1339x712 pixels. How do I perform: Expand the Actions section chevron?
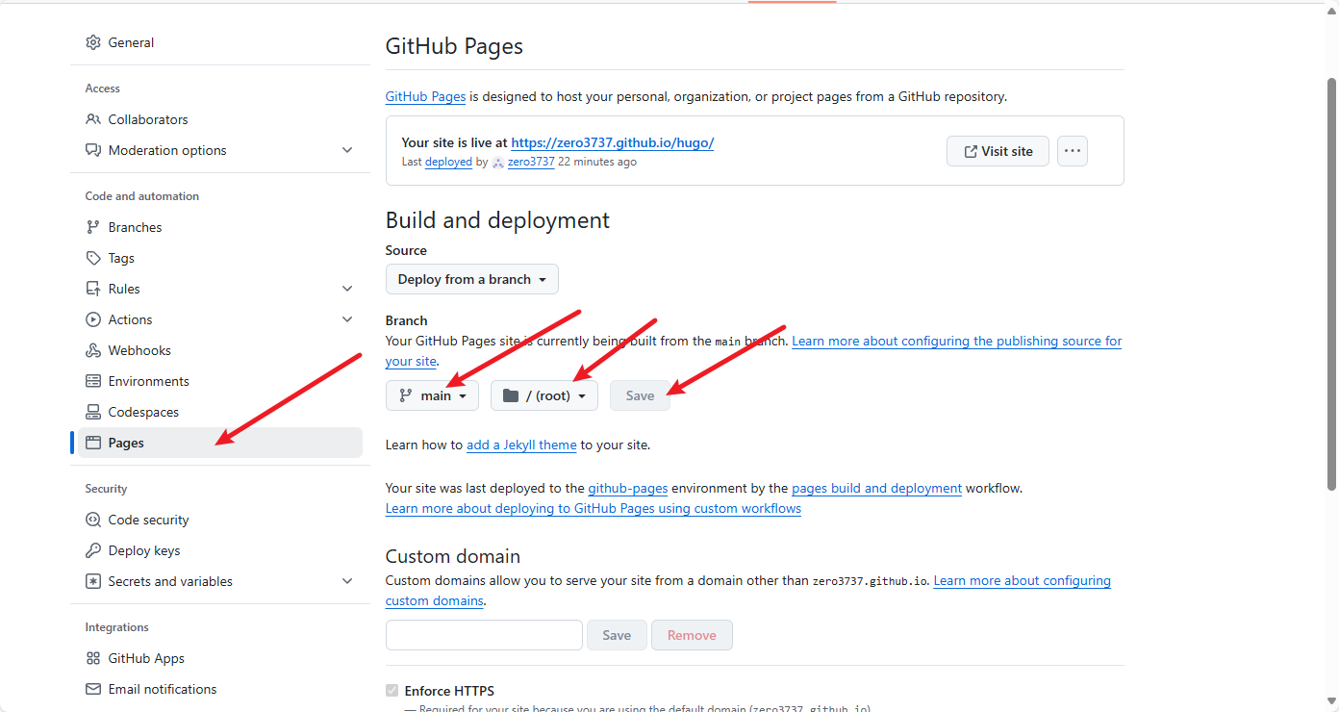[347, 319]
